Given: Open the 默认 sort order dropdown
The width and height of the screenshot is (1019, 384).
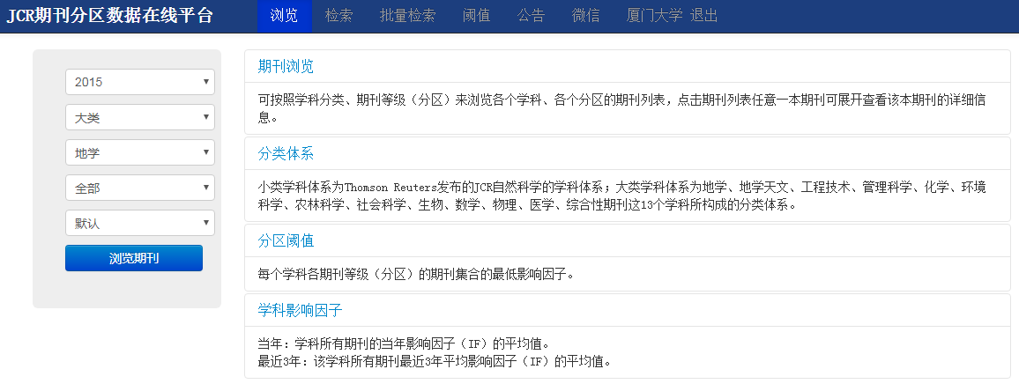Looking at the screenshot, I should 140,223.
